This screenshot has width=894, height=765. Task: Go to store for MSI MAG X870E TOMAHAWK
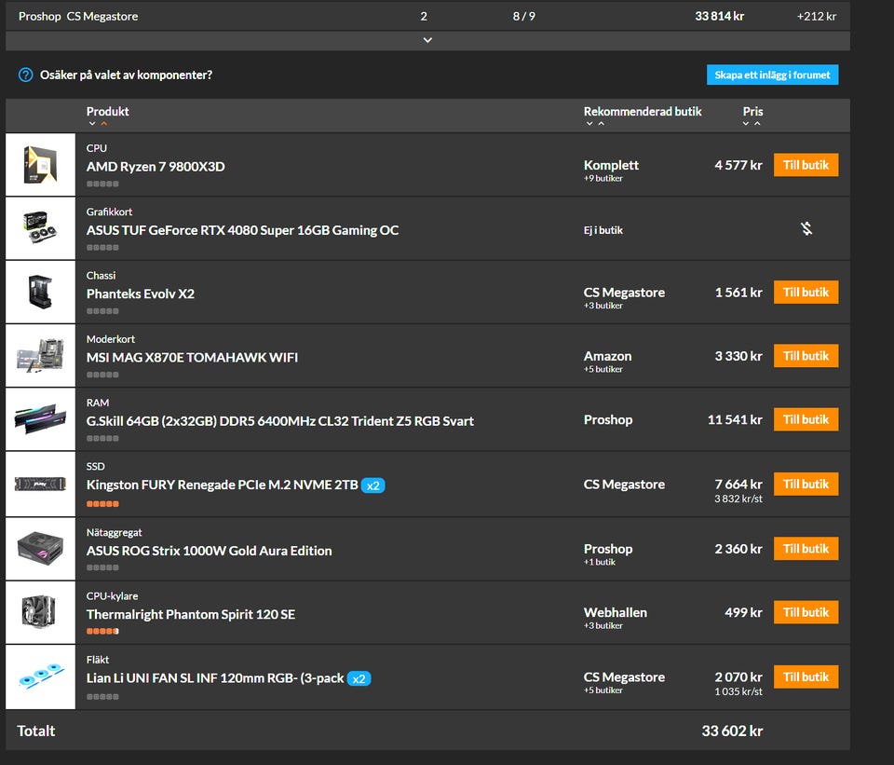[806, 356]
